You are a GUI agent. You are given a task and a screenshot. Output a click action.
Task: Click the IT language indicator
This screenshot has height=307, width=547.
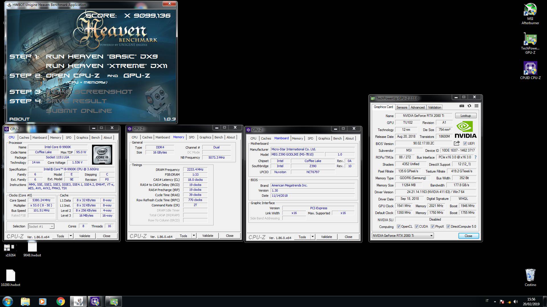487,301
